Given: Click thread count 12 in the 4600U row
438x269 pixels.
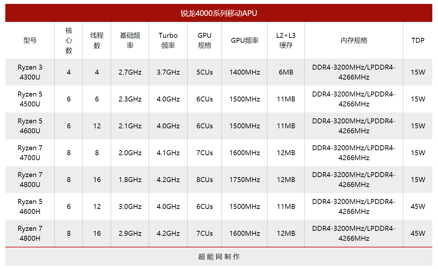Looking at the screenshot, I should 97,126.
